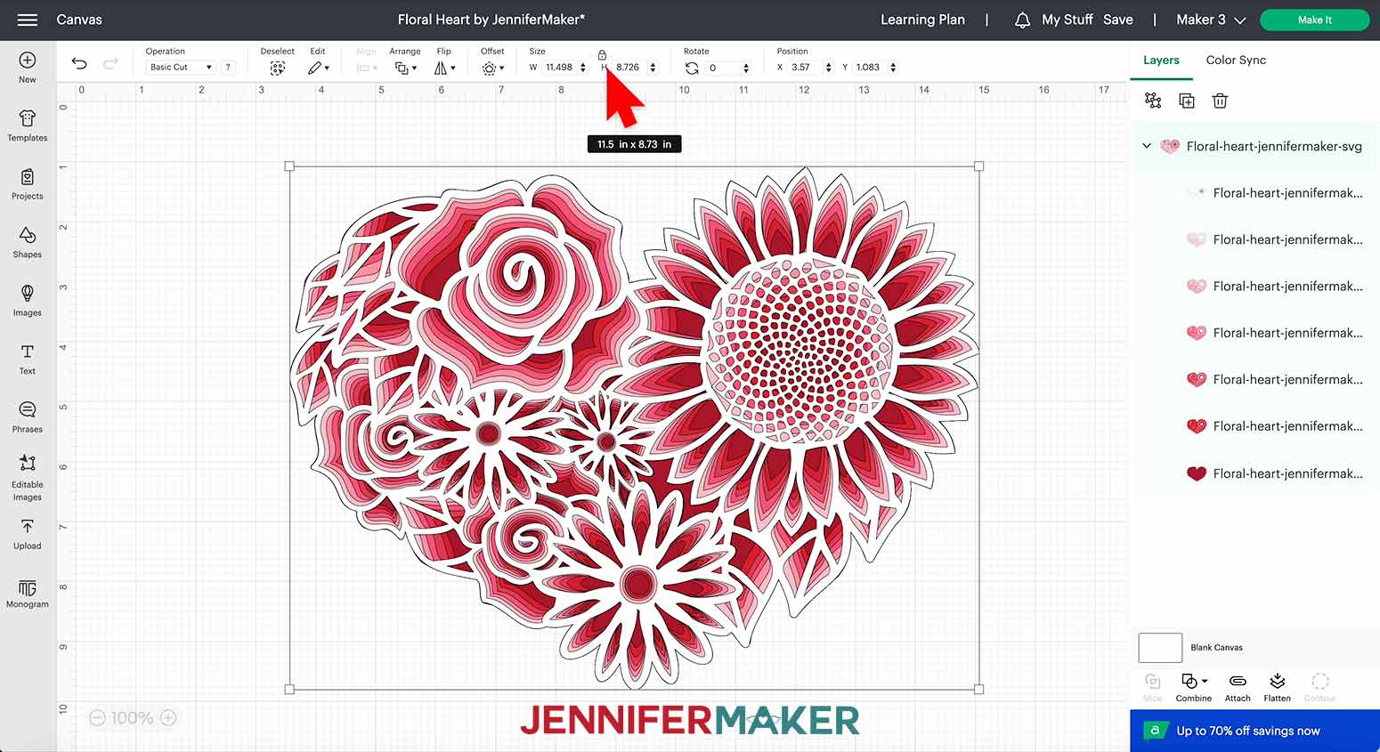This screenshot has width=1380, height=752.
Task: Open the Images library
Action: (x=28, y=301)
